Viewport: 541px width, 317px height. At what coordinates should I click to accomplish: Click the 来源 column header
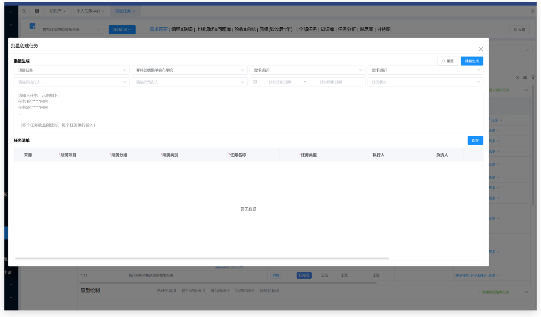[x=28, y=155]
